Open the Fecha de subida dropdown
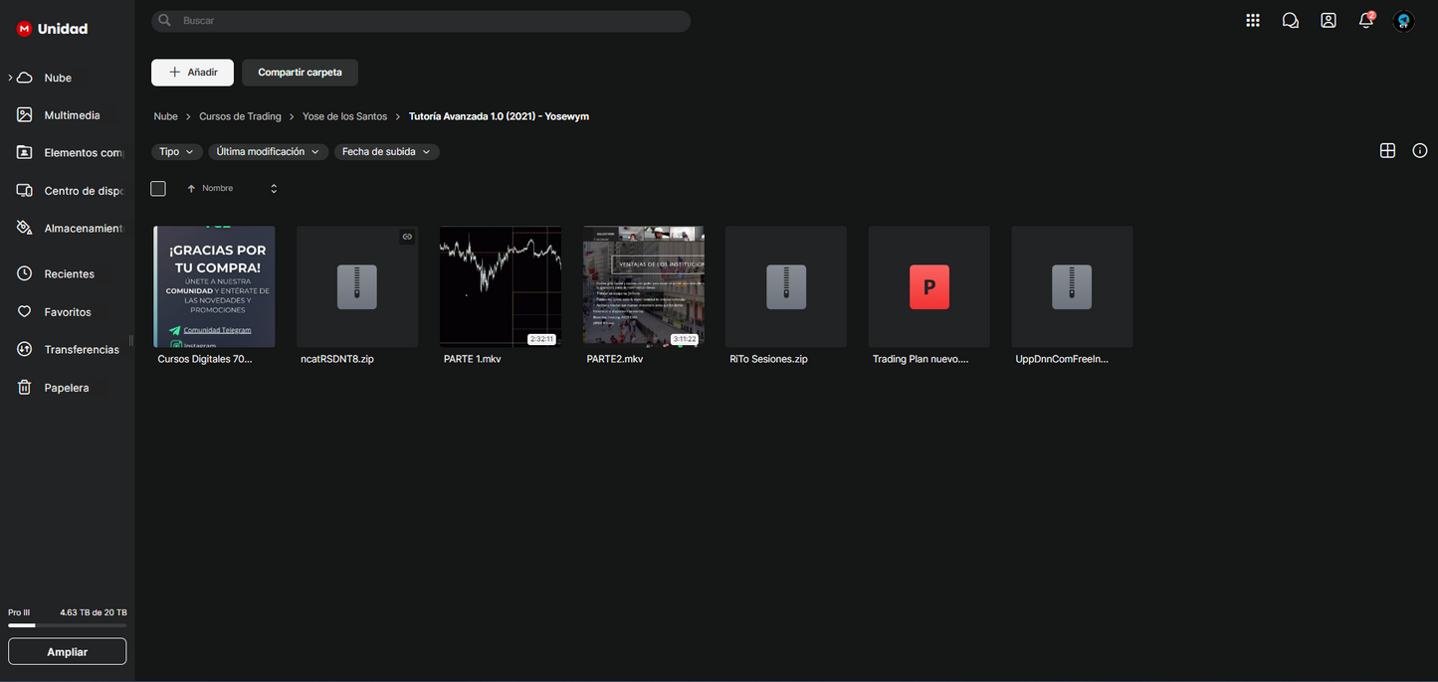This screenshot has height=682, width=1438. point(386,152)
